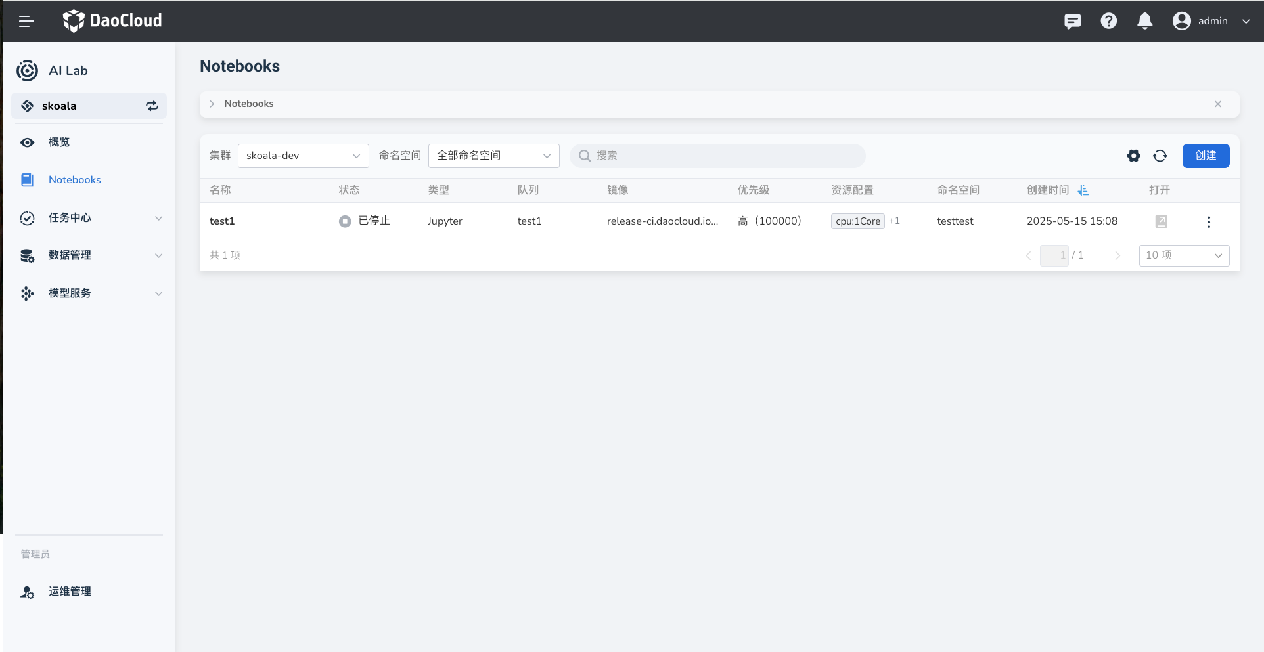
Task: Open the test1 notebook name link
Action: tap(222, 221)
